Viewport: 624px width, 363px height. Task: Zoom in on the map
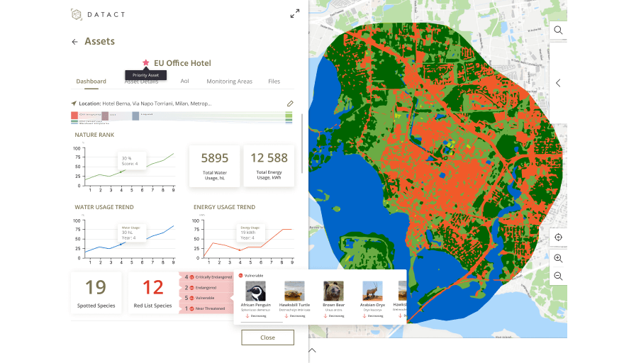pyautogui.click(x=558, y=259)
